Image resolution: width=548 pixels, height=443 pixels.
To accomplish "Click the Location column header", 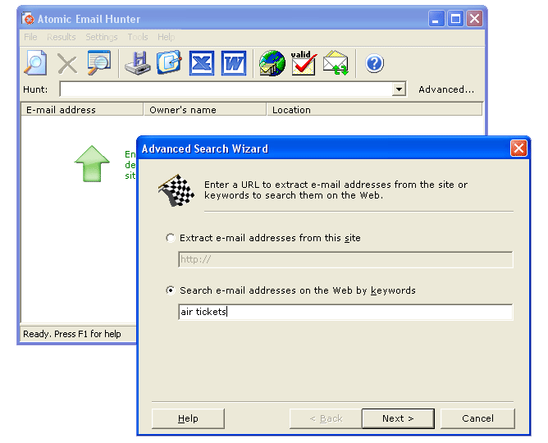I will click(x=375, y=110).
